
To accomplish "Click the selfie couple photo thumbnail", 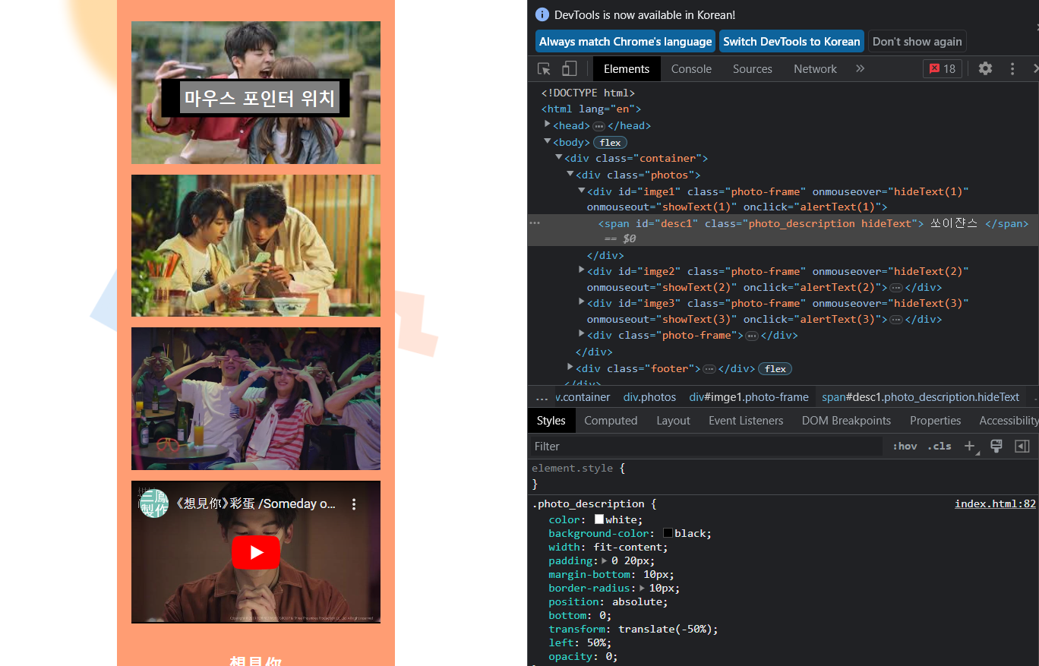I will [256, 93].
